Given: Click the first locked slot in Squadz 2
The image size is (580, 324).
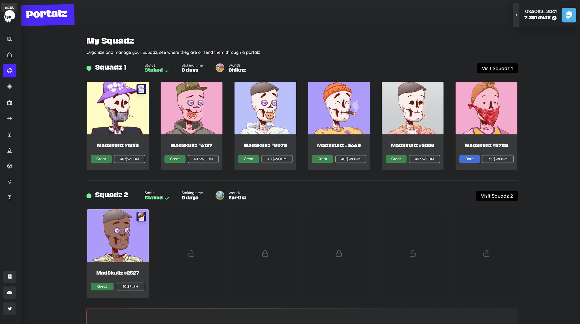Looking at the screenshot, I should coord(191,254).
